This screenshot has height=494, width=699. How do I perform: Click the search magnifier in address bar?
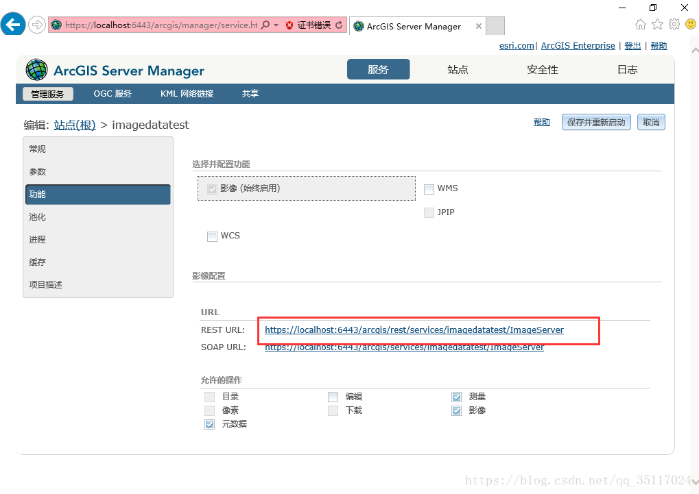click(265, 25)
